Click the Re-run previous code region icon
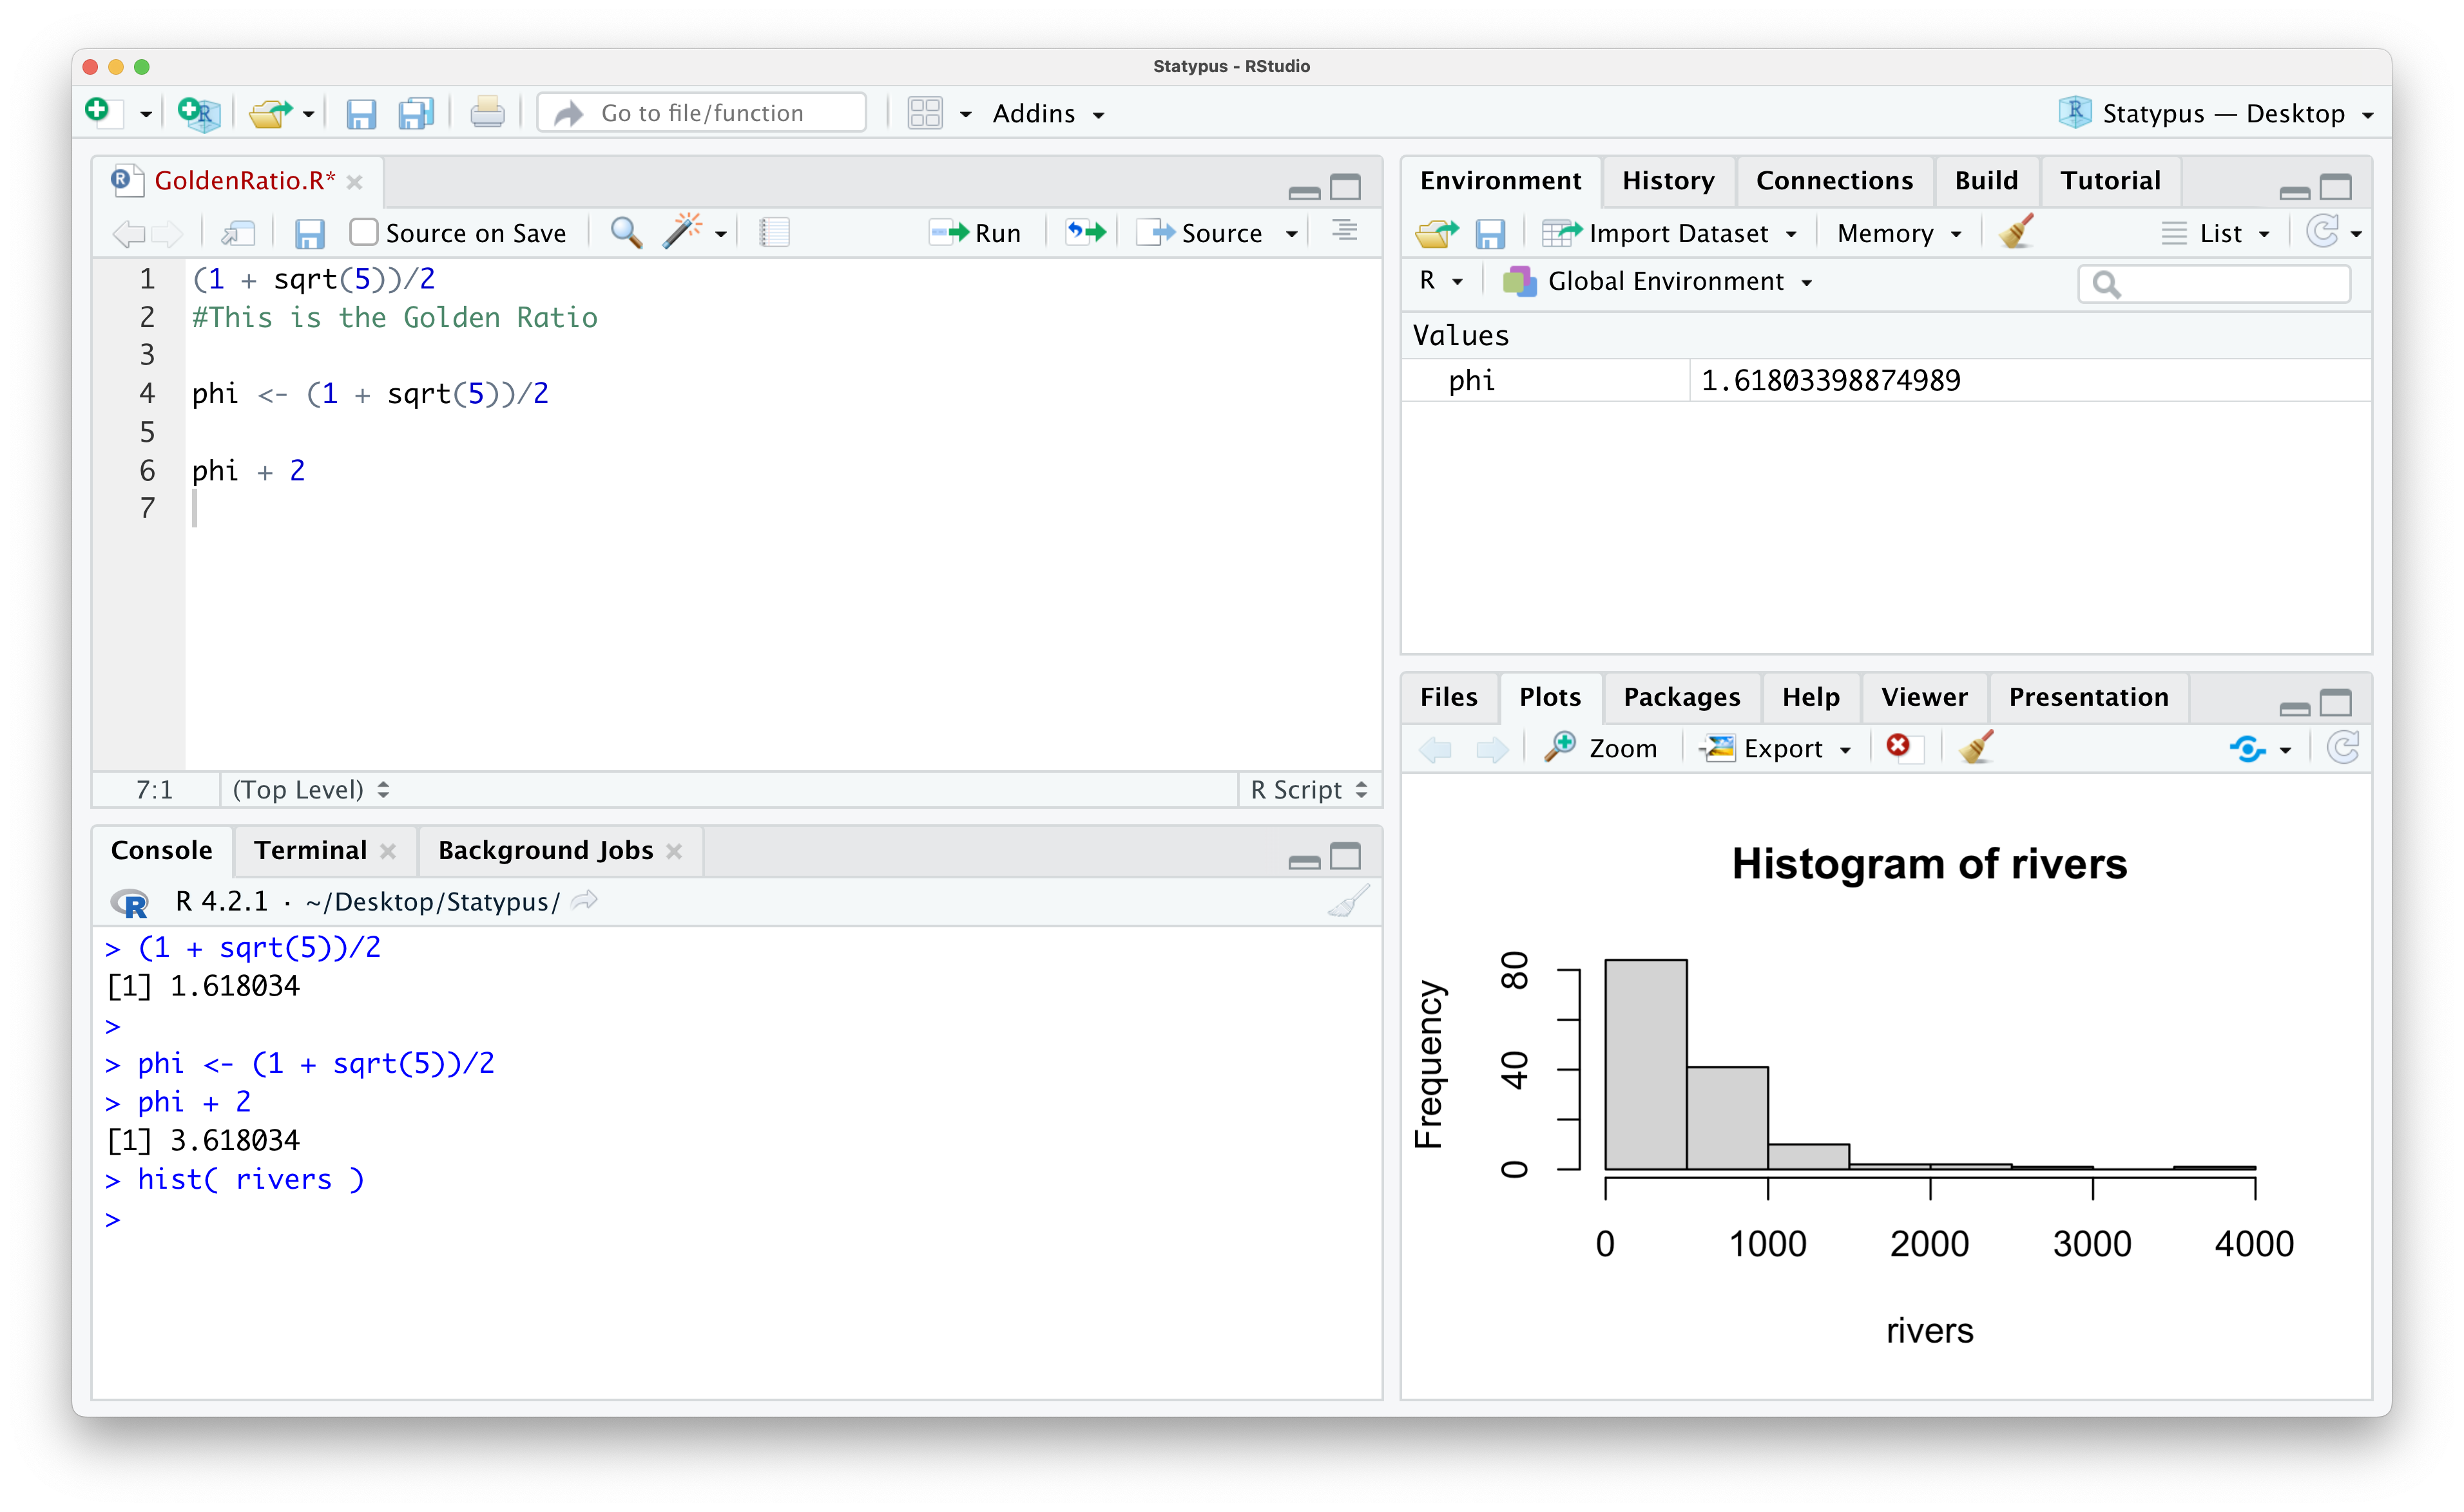This screenshot has height=1512, width=2464. click(1086, 233)
